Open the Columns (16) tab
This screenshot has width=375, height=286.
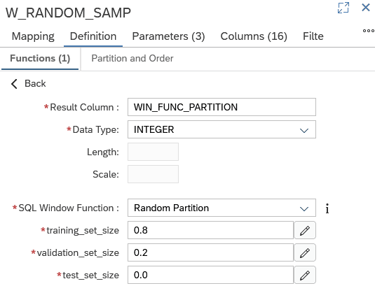[x=254, y=36]
